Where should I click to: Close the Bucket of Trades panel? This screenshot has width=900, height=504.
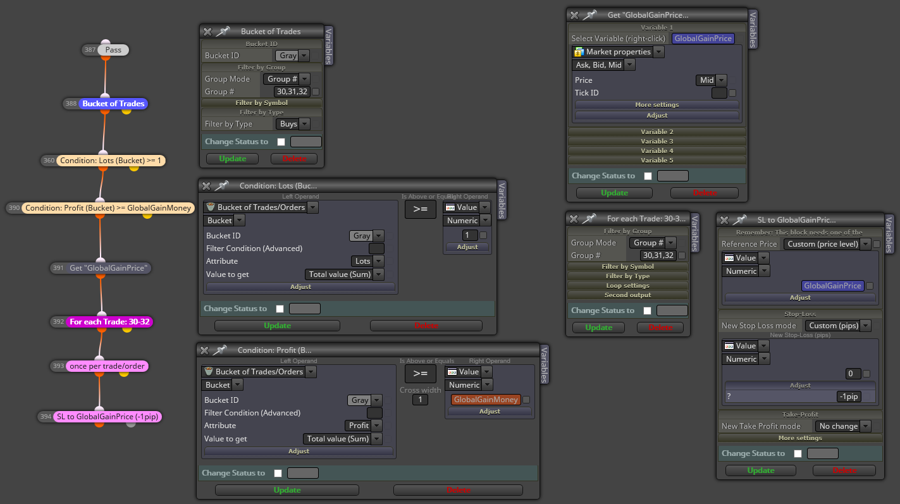tap(208, 31)
